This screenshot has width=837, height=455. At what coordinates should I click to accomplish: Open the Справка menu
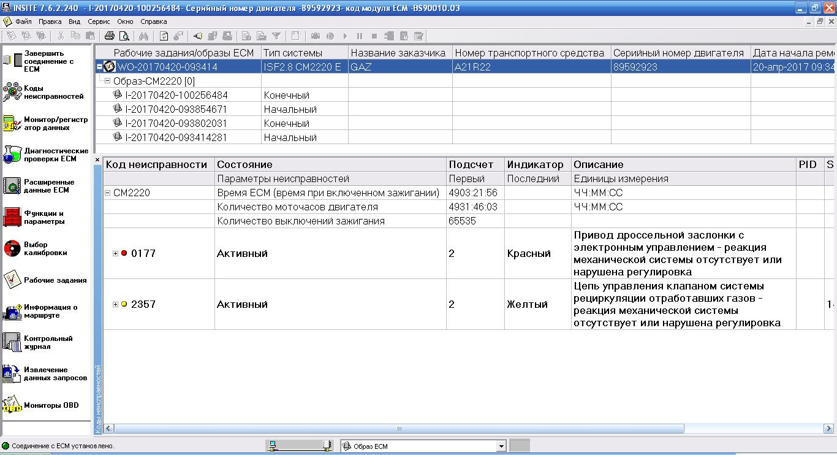154,21
